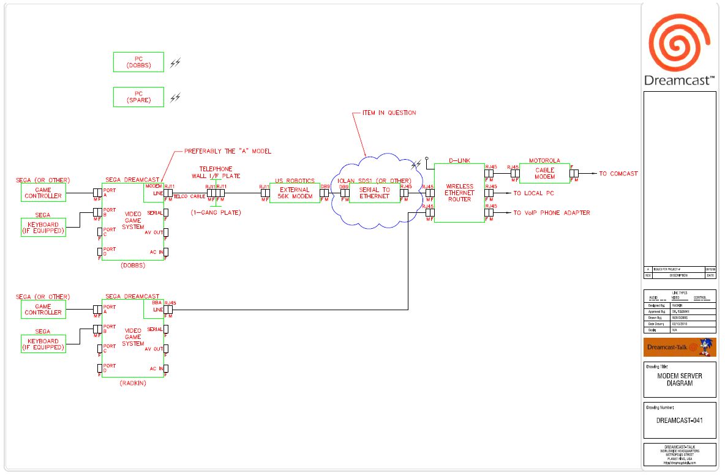
Task: Select the External 56K Modem block
Action: 295,193
